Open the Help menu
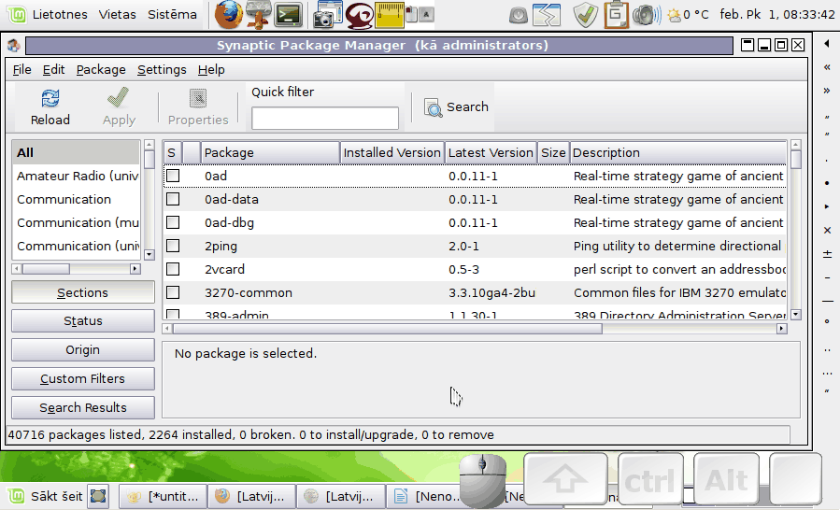This screenshot has height=510, width=840. [x=211, y=70]
